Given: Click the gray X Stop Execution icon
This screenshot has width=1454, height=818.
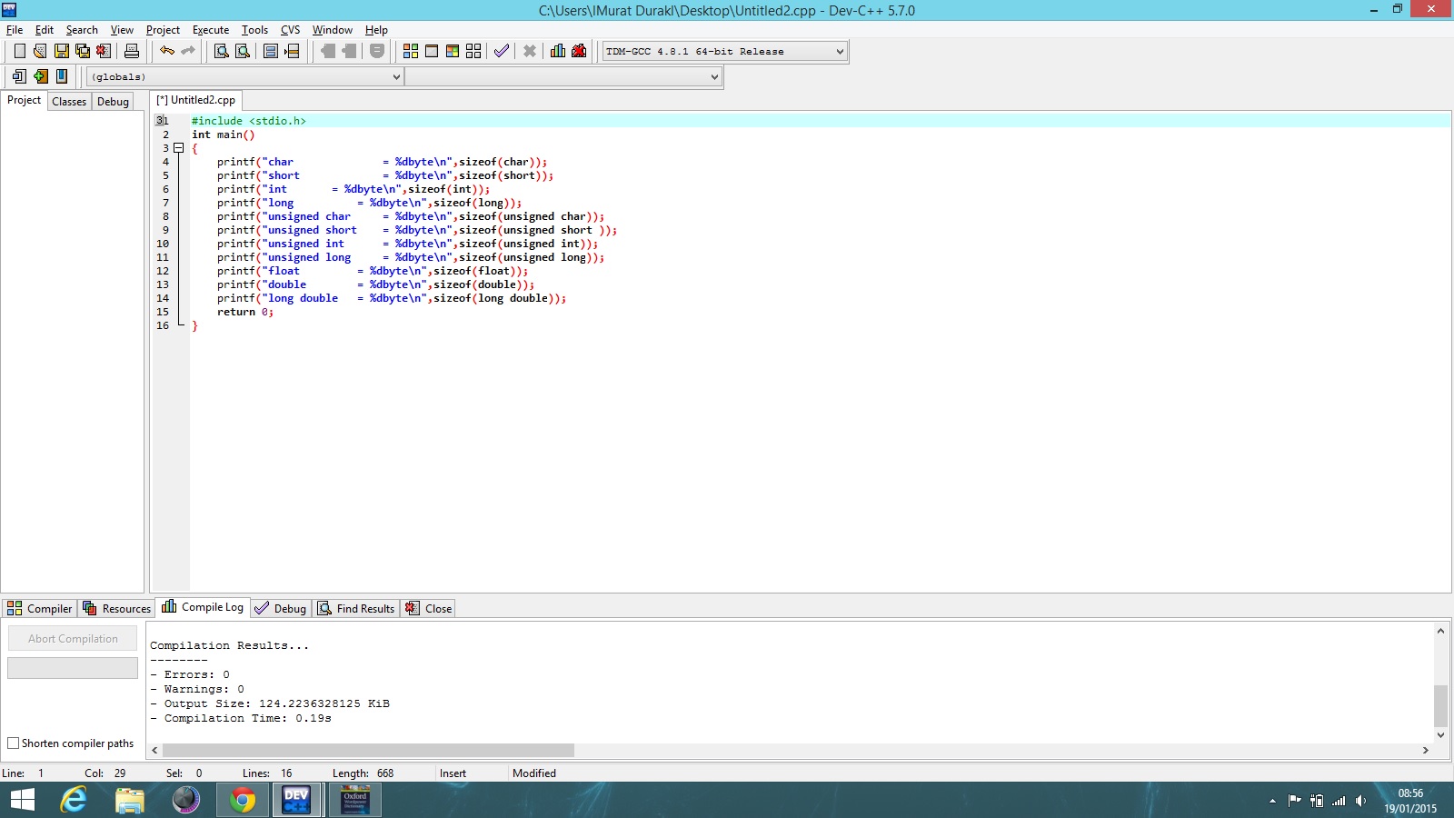Looking at the screenshot, I should 530,51.
